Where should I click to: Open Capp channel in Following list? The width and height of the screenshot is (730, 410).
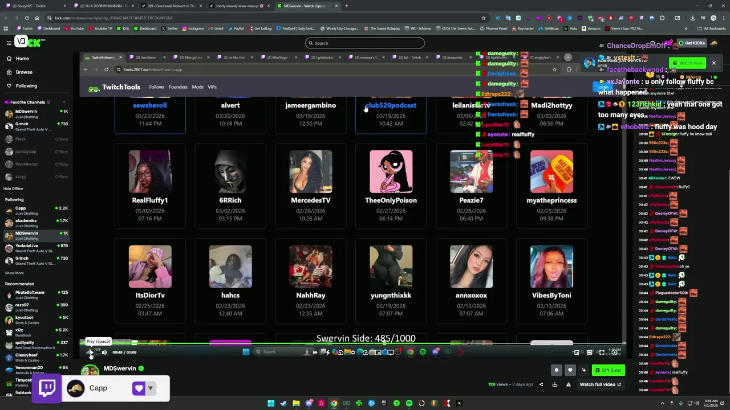tap(35, 211)
